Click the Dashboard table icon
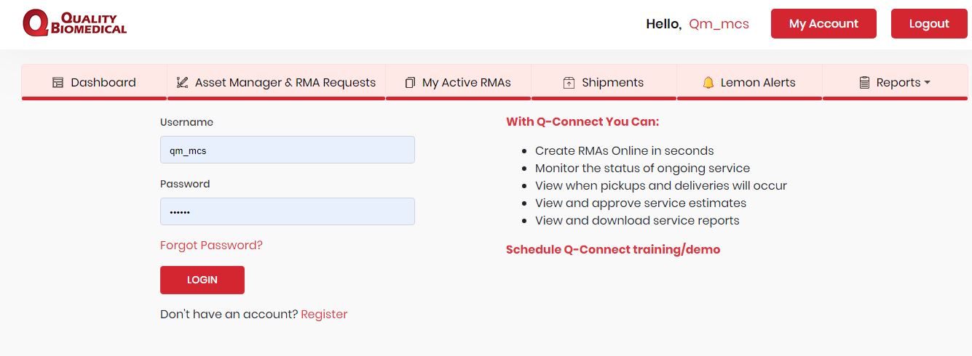The height and width of the screenshot is (356, 972). click(x=58, y=83)
